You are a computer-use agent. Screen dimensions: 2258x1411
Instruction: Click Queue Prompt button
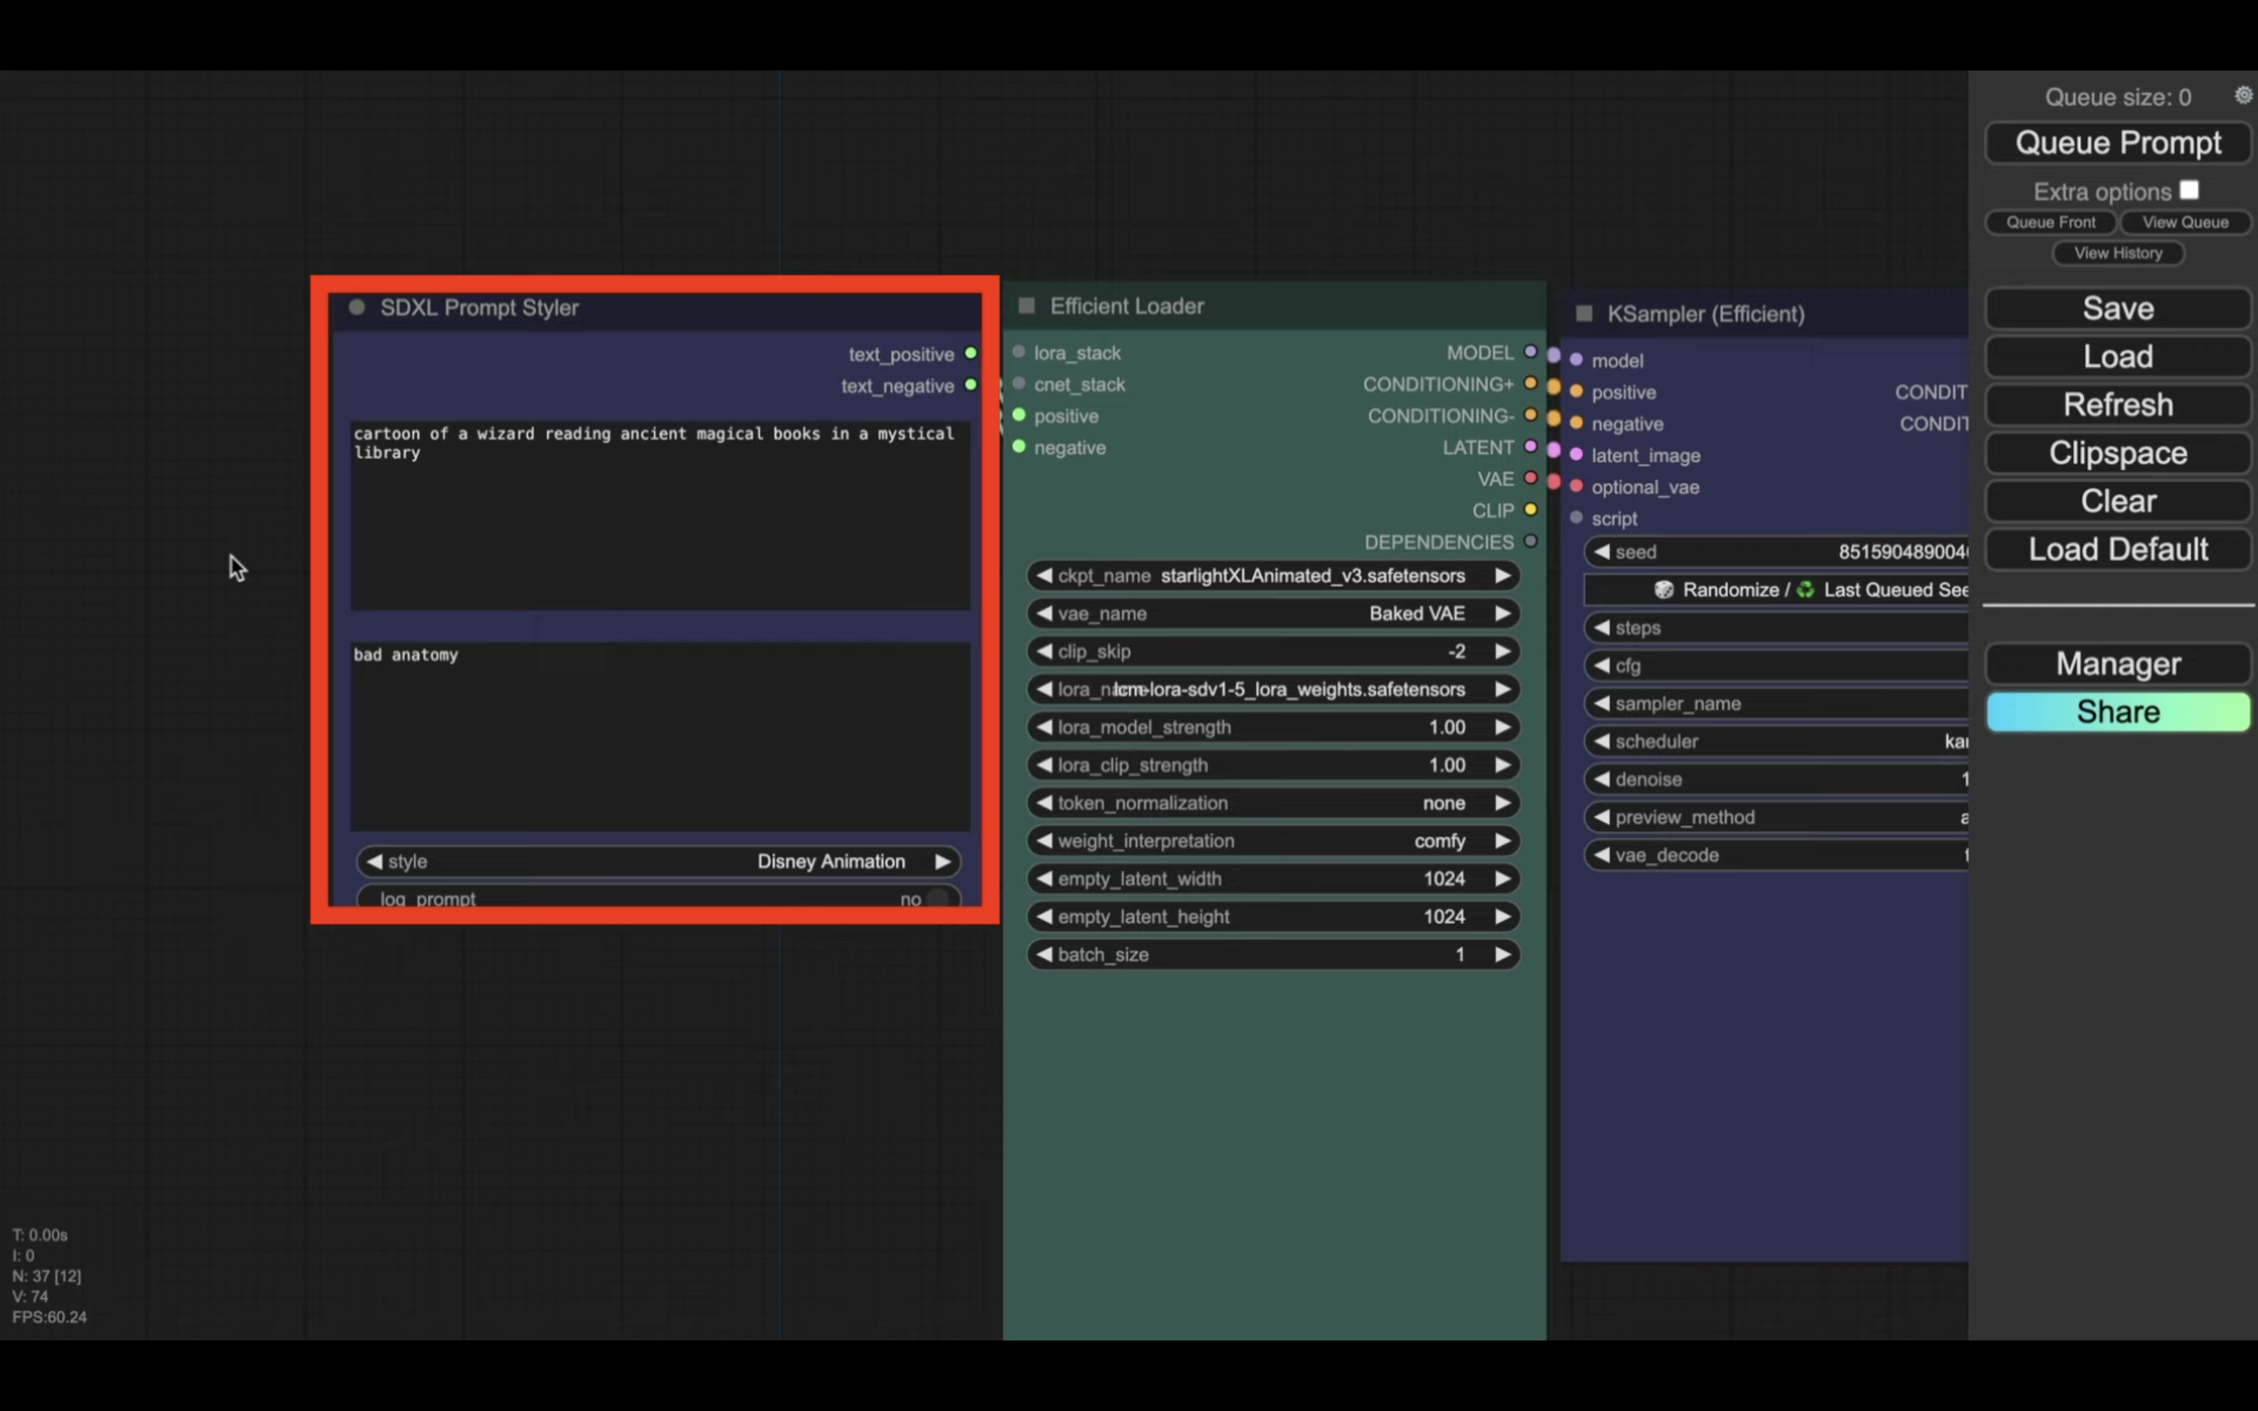2118,143
